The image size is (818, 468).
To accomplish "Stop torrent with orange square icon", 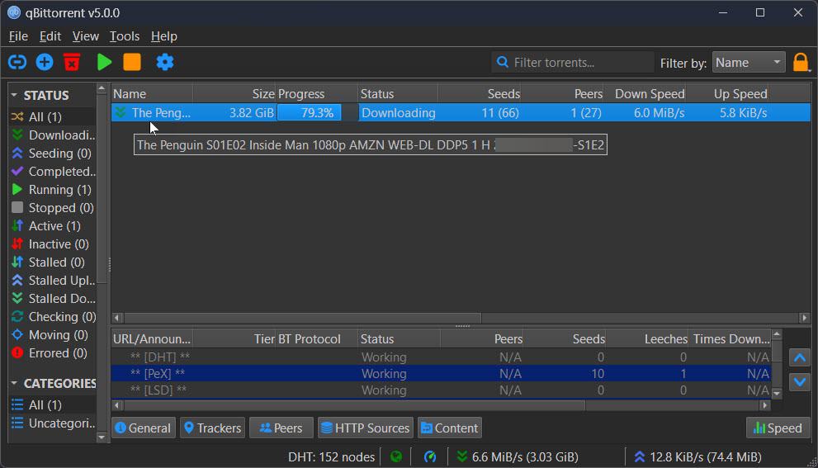I will click(x=132, y=62).
